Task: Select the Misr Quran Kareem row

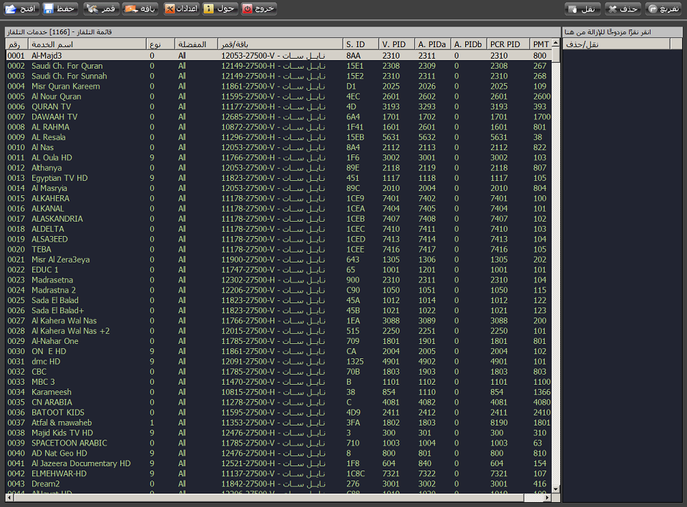Action: click(278, 87)
